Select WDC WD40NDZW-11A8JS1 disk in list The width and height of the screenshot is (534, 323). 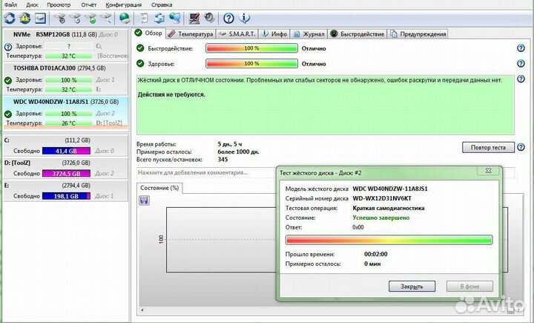point(66,113)
